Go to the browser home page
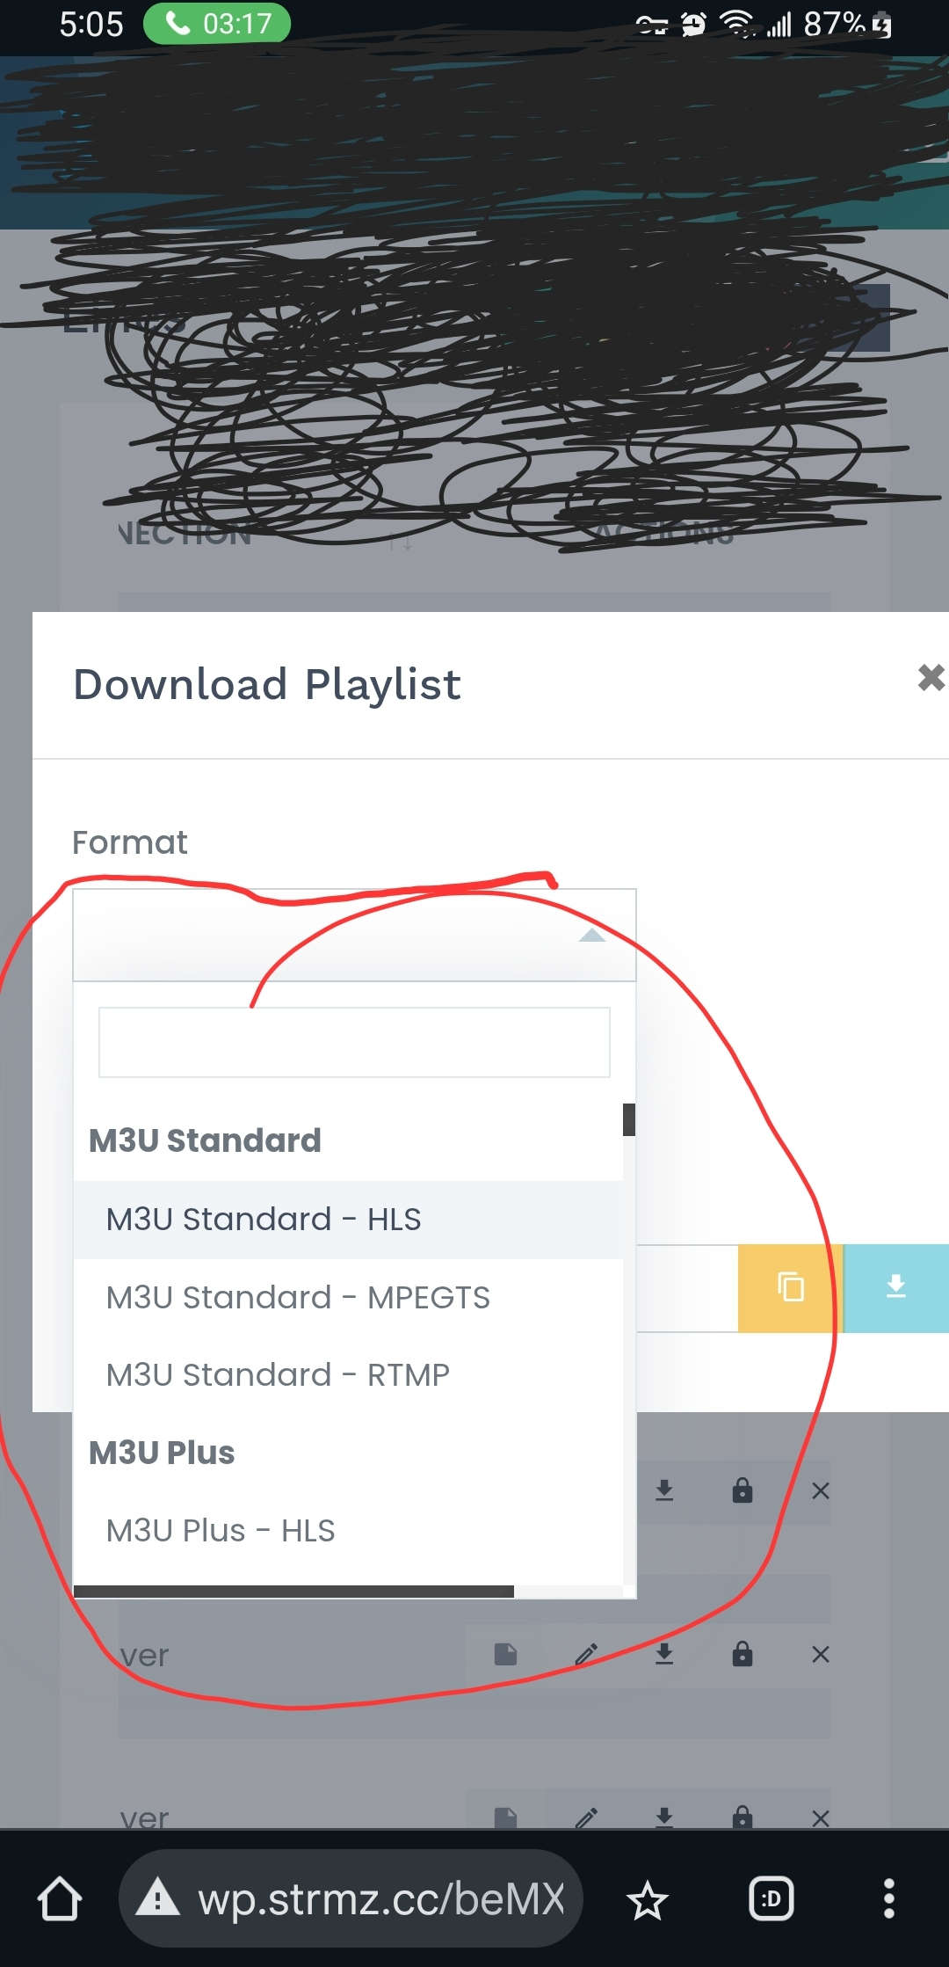 pyautogui.click(x=60, y=1899)
